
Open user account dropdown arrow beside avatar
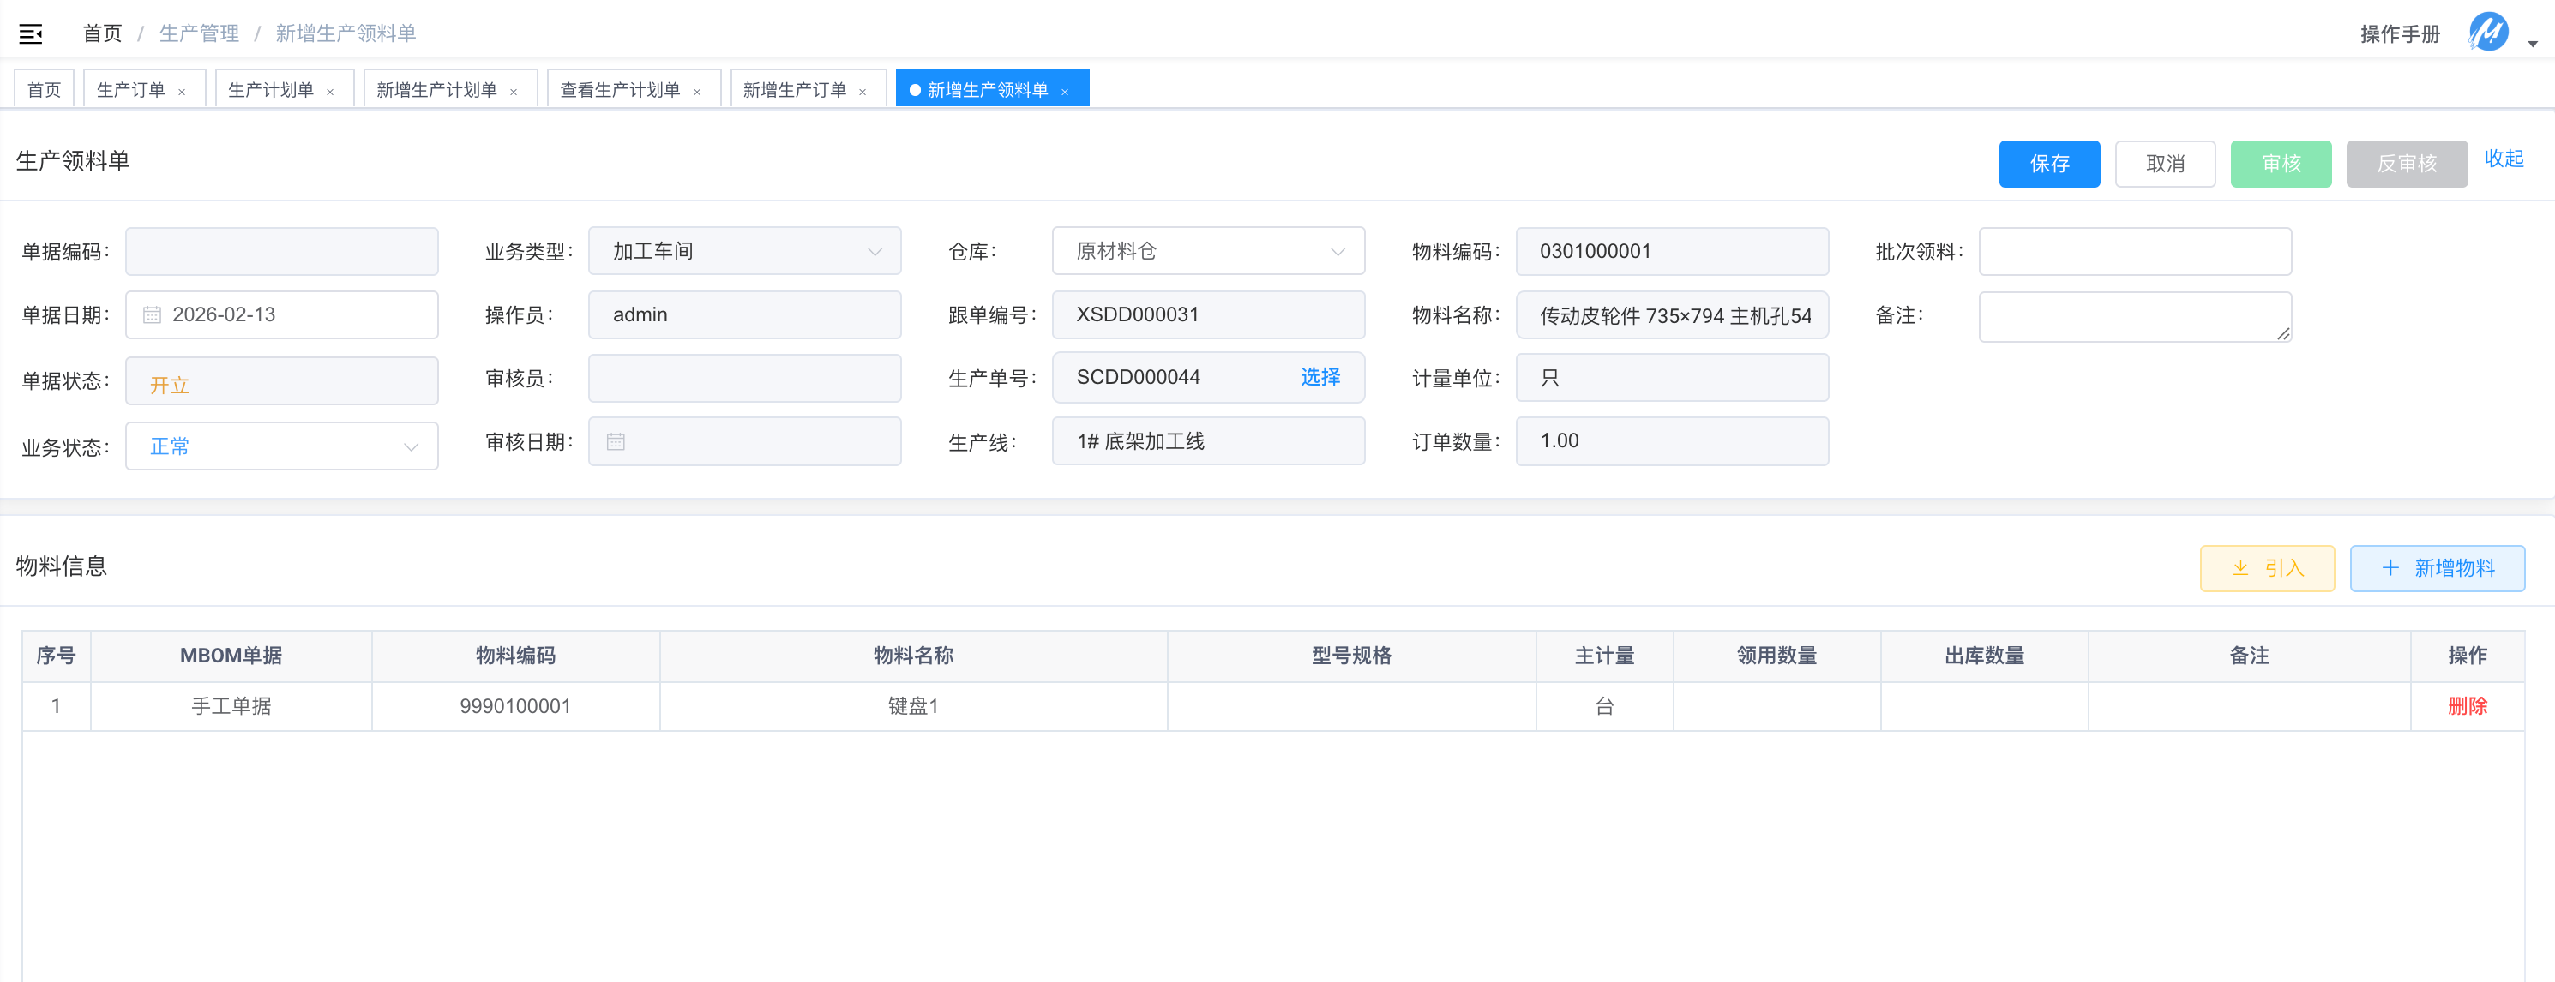coord(2532,44)
